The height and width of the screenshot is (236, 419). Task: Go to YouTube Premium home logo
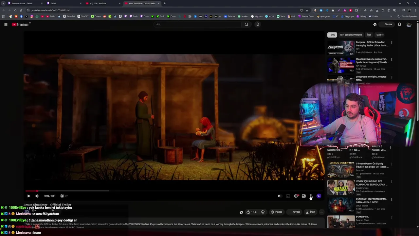21,24
